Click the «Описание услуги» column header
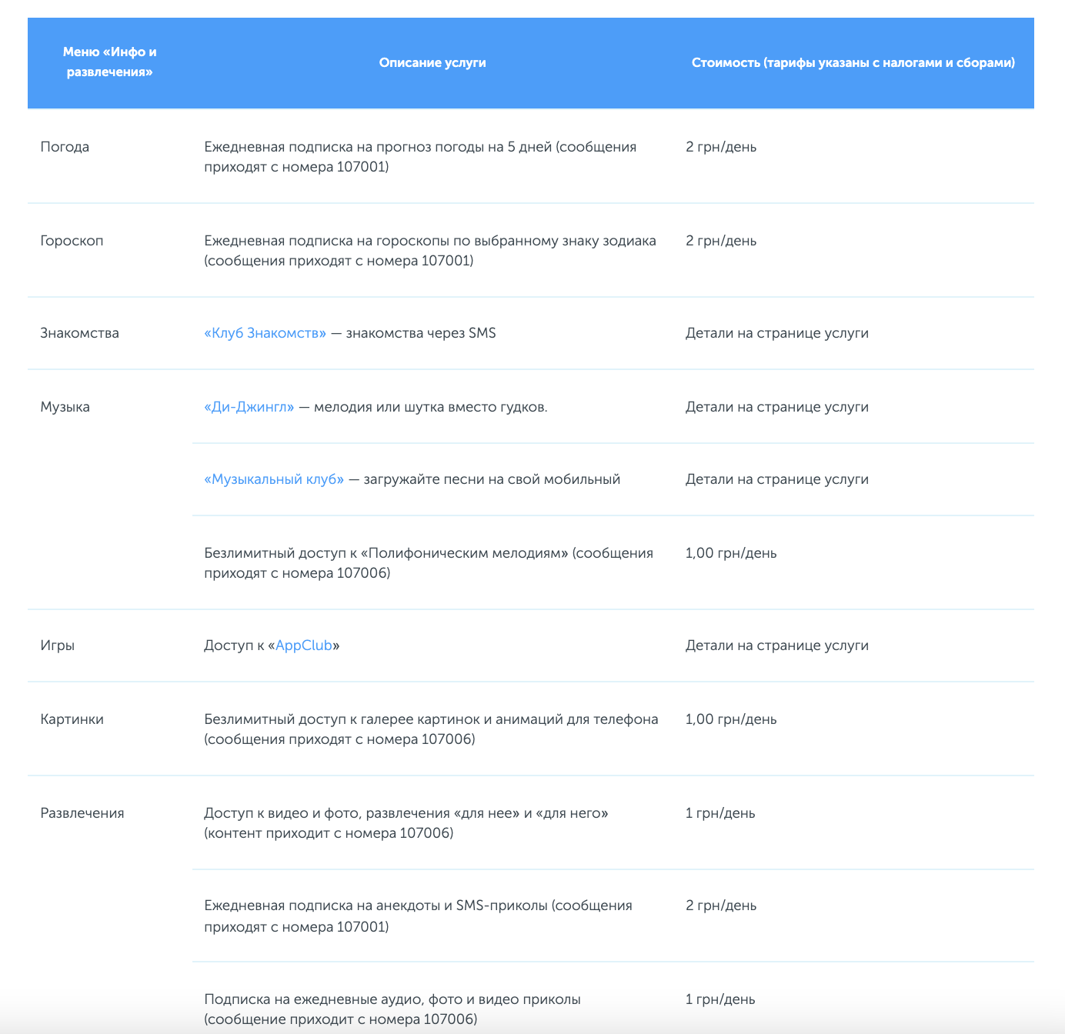The height and width of the screenshot is (1034, 1065). click(x=432, y=62)
